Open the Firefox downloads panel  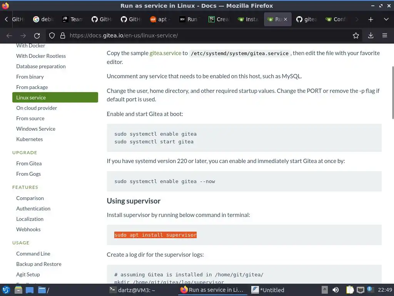tap(371, 35)
